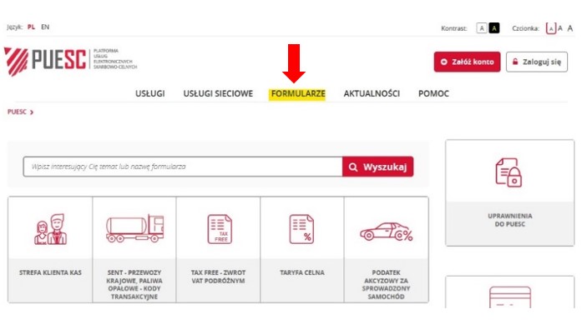Image resolution: width=587 pixels, height=324 pixels.
Task: Open the FORMULARZE menu
Action: (298, 93)
